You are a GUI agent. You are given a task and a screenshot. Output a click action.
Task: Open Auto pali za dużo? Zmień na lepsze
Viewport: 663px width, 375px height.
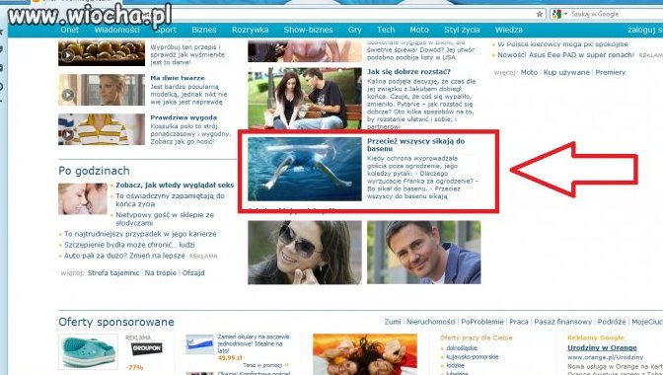click(x=124, y=256)
